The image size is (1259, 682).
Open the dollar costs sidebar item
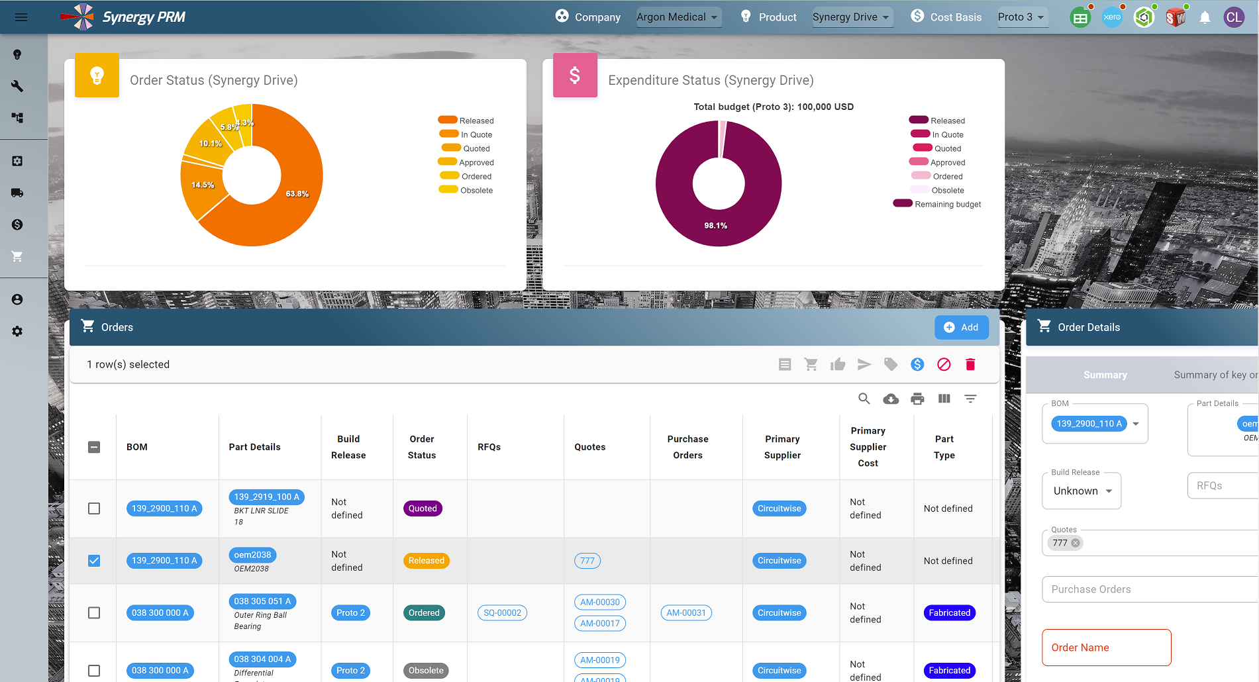coord(17,224)
